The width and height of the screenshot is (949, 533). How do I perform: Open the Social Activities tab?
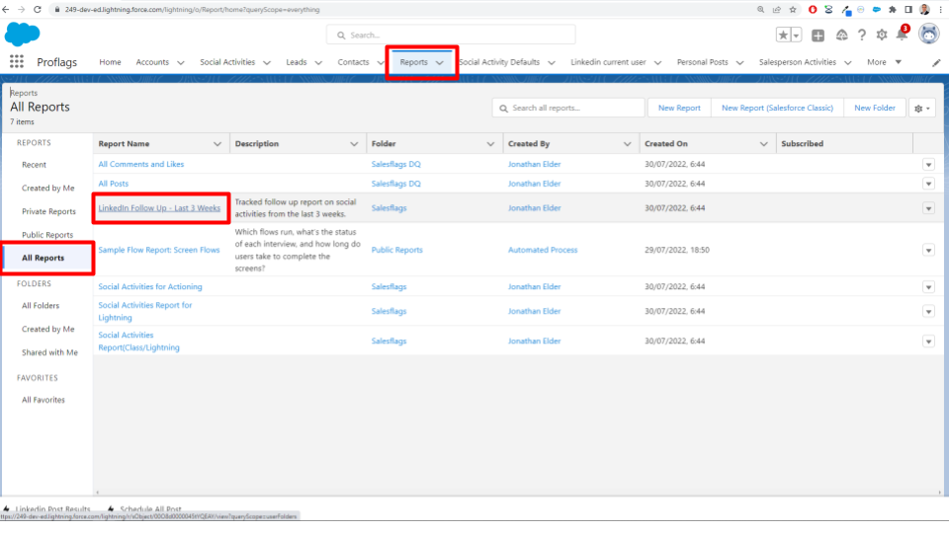coord(227,62)
